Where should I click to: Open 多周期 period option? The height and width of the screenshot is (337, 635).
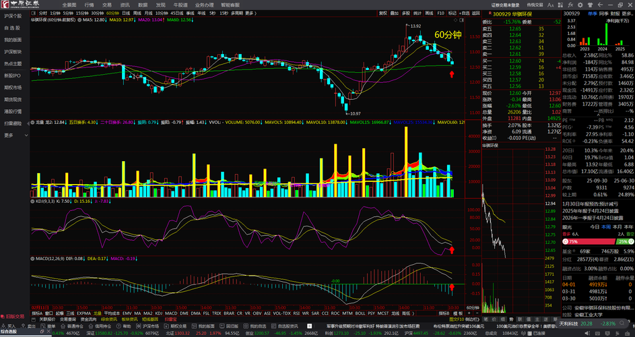coord(237,13)
